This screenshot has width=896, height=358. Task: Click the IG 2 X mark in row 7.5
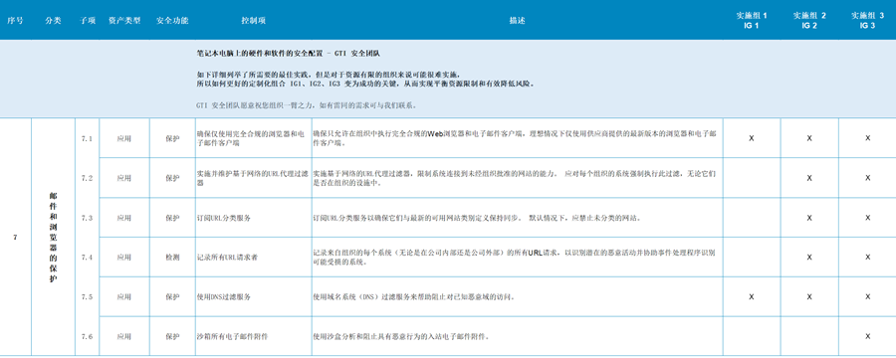click(809, 297)
